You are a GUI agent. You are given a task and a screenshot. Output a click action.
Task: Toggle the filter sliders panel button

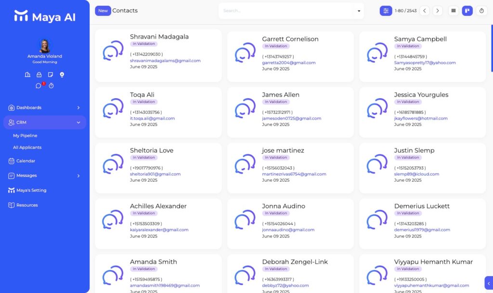(x=386, y=11)
